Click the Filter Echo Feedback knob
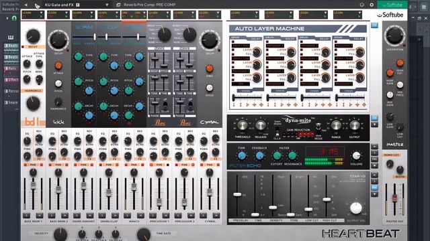The image size is (430, 241). [x=259, y=156]
